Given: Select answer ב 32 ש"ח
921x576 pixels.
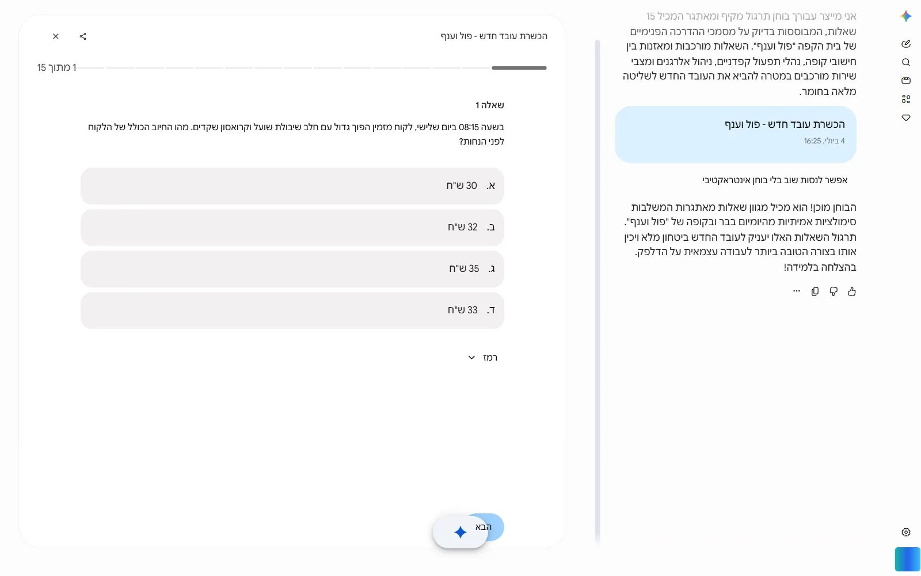Looking at the screenshot, I should (292, 228).
